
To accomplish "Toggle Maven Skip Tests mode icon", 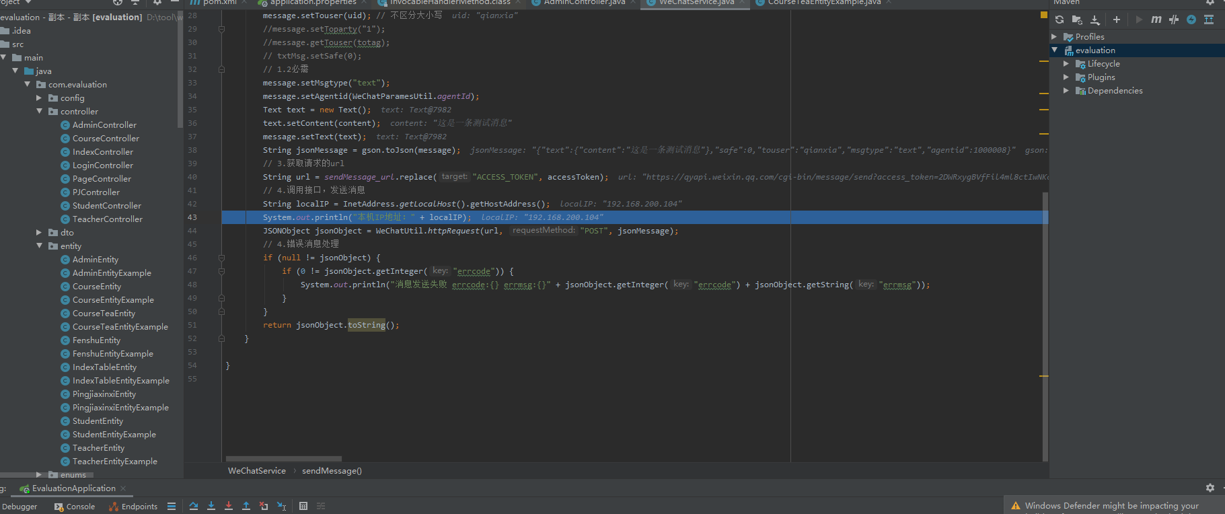I will (1174, 20).
